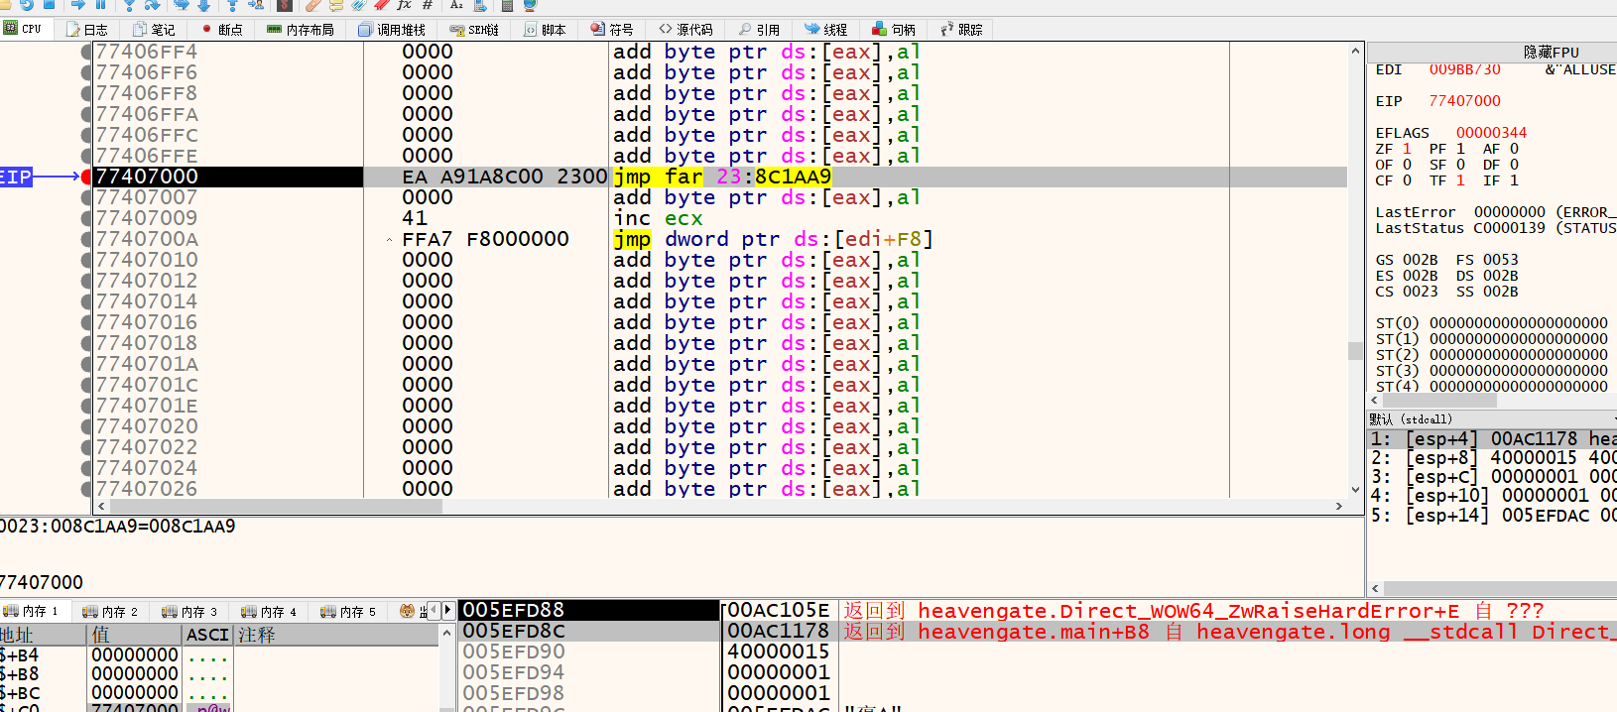
Task: Toggle breakpoint bullet at address 7740700A
Action: (86, 239)
